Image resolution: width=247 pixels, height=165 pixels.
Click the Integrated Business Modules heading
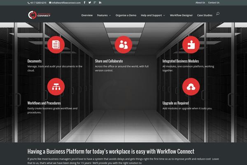(181, 61)
